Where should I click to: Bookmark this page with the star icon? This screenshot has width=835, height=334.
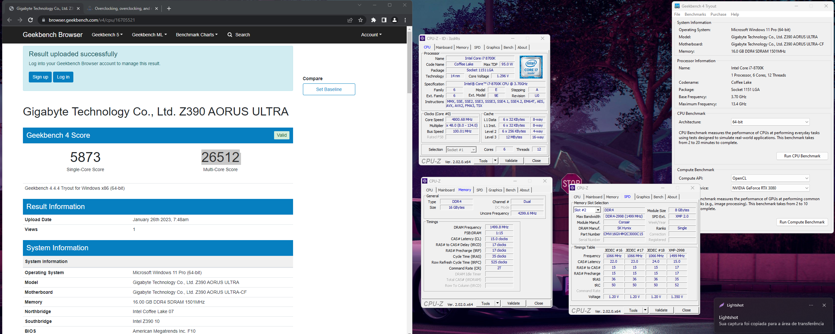tap(361, 20)
